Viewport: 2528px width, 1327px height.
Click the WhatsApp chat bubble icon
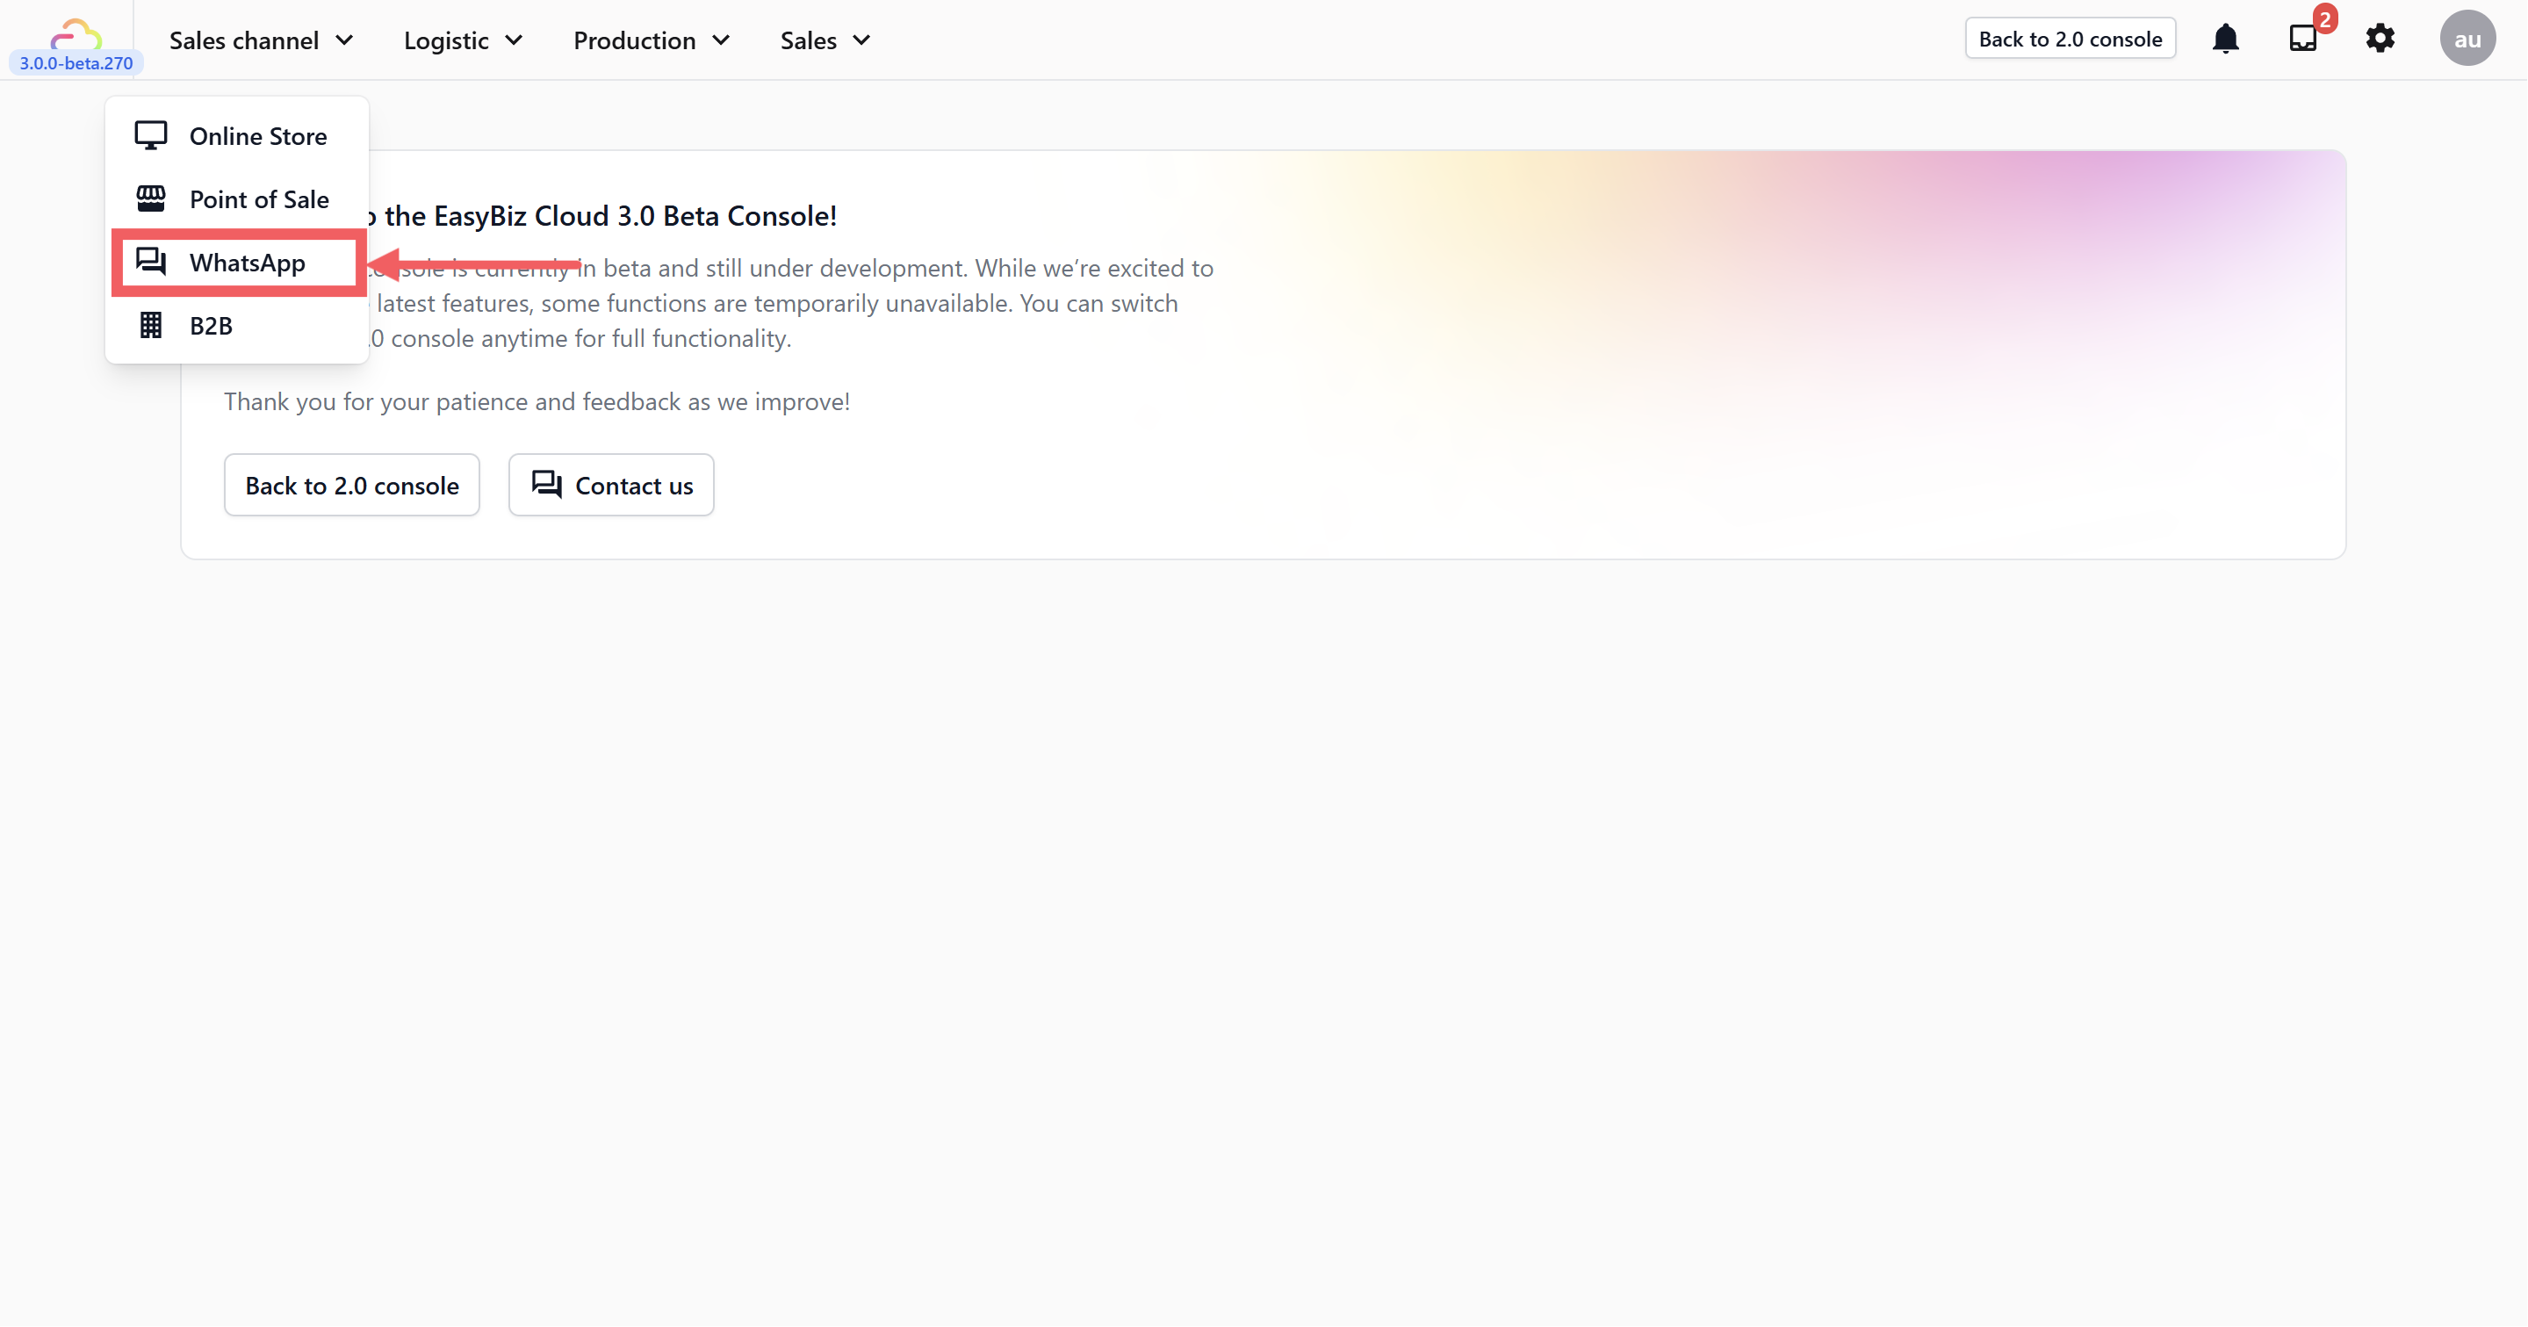[150, 262]
